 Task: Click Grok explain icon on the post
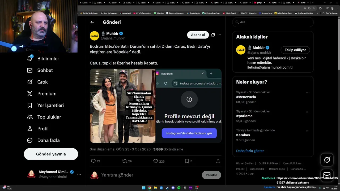(213, 35)
